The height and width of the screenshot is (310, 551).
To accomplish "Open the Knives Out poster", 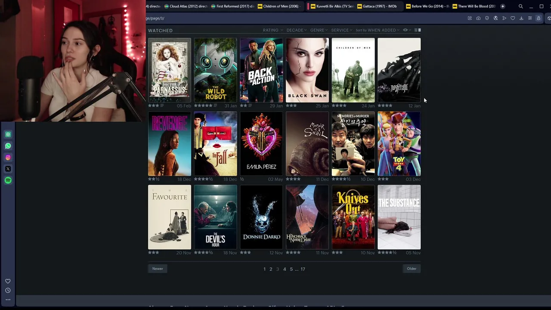I will [353, 217].
